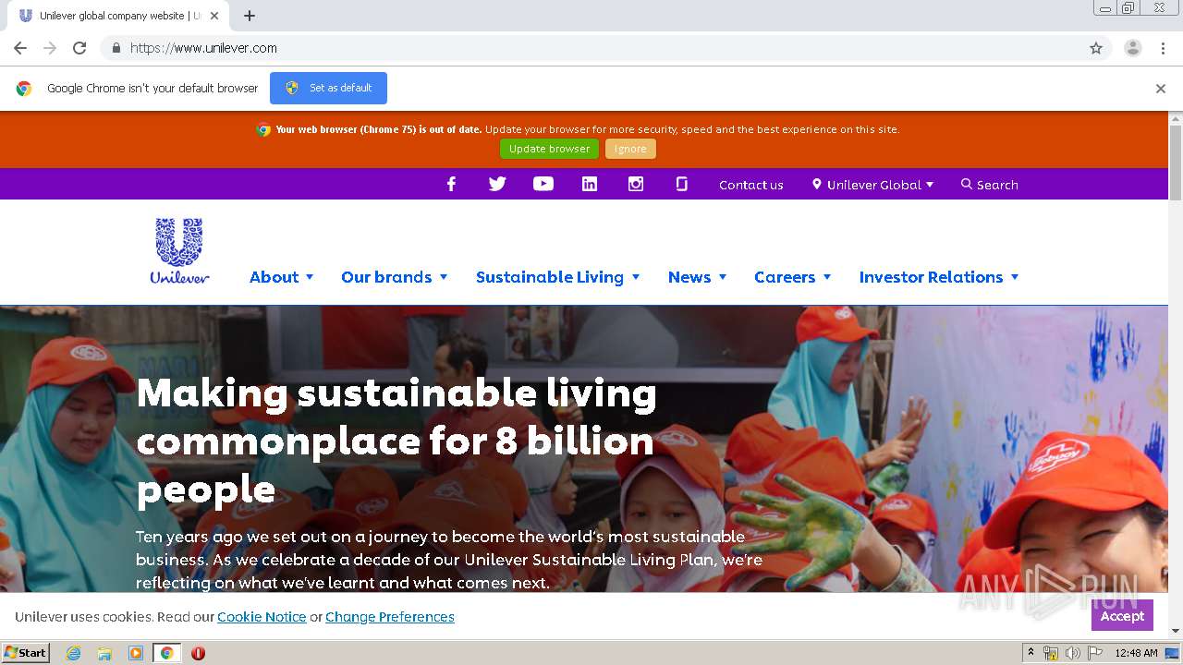Open the Investor Relations section
The image size is (1183, 665).
click(x=931, y=277)
